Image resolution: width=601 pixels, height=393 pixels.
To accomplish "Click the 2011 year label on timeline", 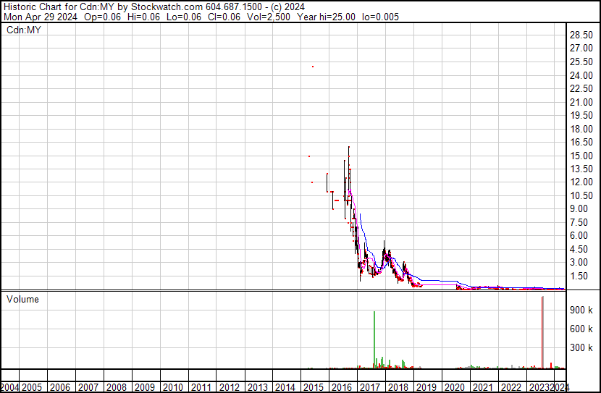I will (x=201, y=387).
